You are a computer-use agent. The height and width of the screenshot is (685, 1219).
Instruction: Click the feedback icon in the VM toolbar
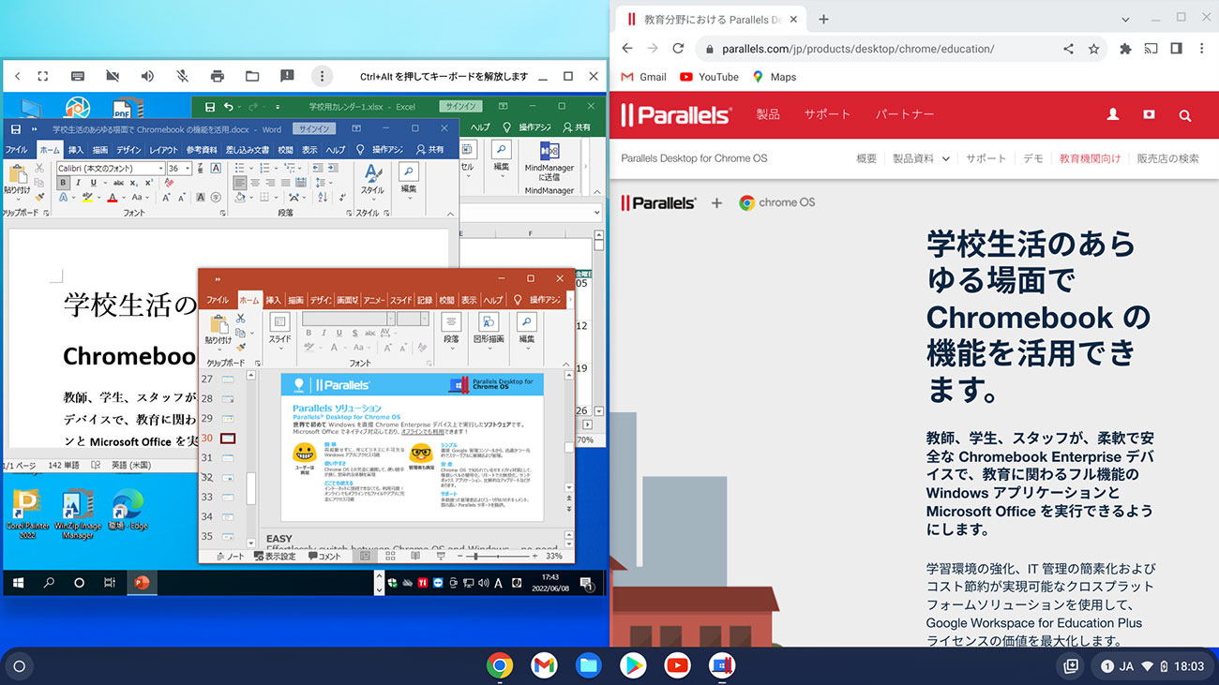click(287, 76)
